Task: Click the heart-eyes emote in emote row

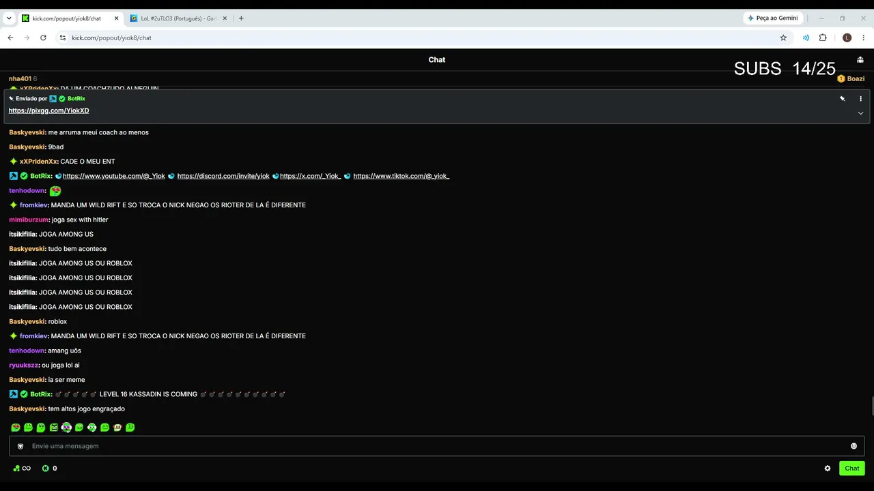Action: (x=15, y=428)
